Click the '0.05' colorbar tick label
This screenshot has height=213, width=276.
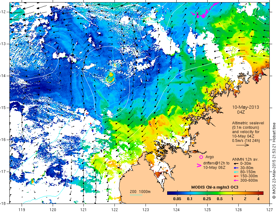pos(177,199)
